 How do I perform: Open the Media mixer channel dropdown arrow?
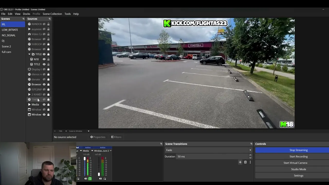(x=92, y=151)
